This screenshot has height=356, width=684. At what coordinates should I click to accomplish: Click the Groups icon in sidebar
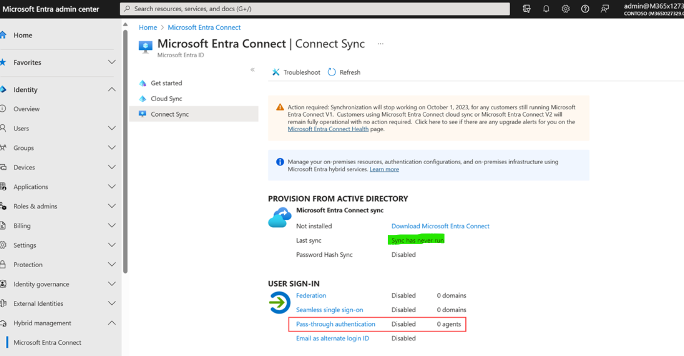[3, 148]
